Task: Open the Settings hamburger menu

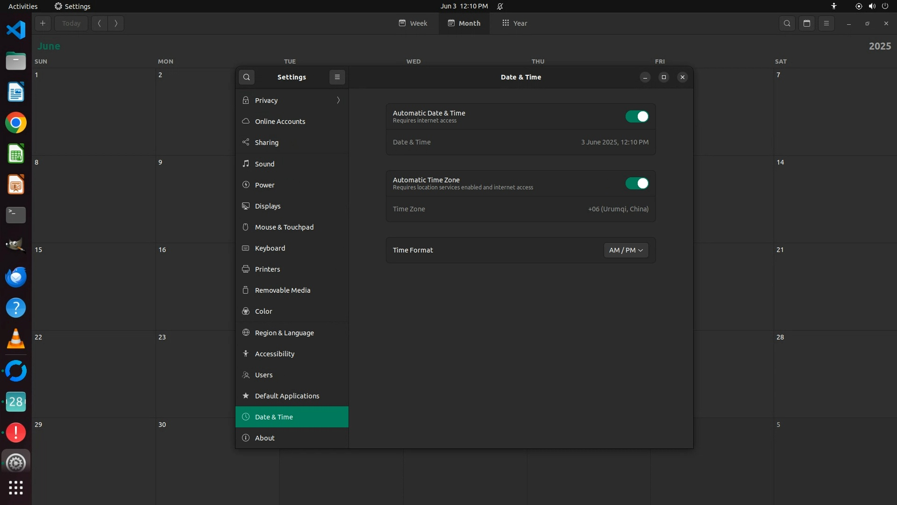Action: [x=337, y=77]
